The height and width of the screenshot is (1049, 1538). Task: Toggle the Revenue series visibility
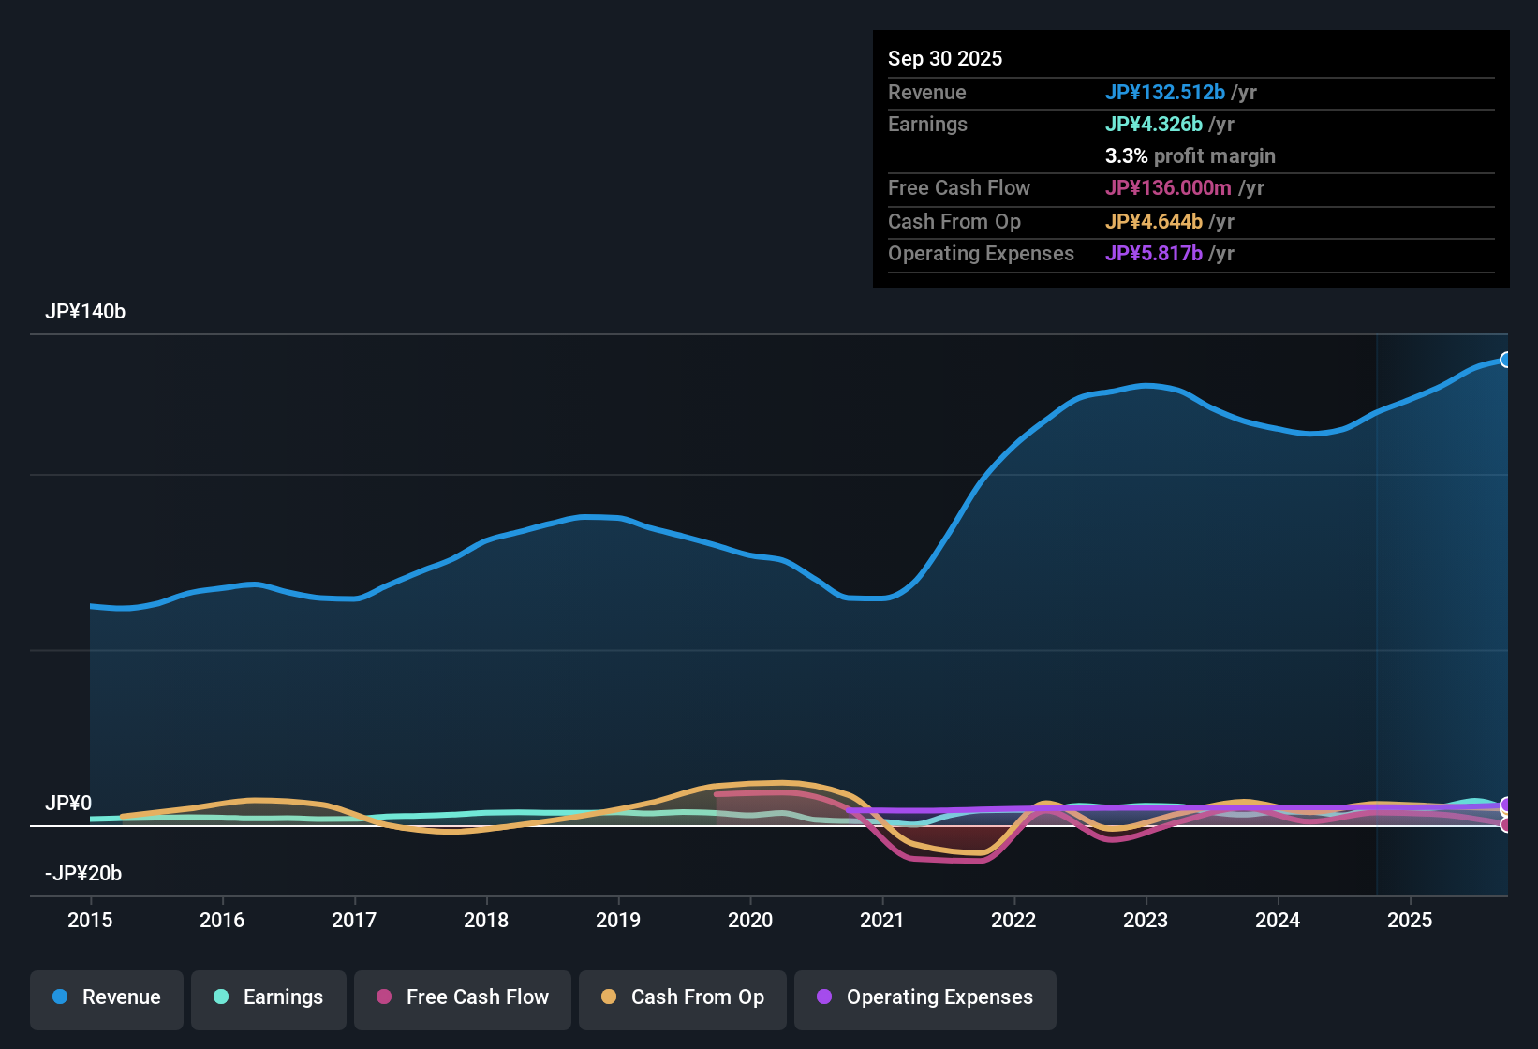coord(106,997)
